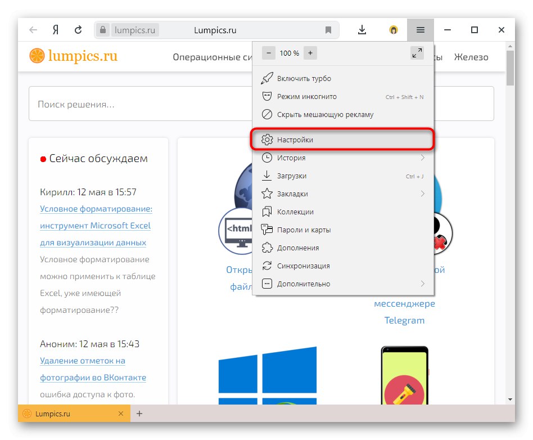Open the browser hamburger menu icon
The height and width of the screenshot is (440, 533).
pyautogui.click(x=421, y=30)
